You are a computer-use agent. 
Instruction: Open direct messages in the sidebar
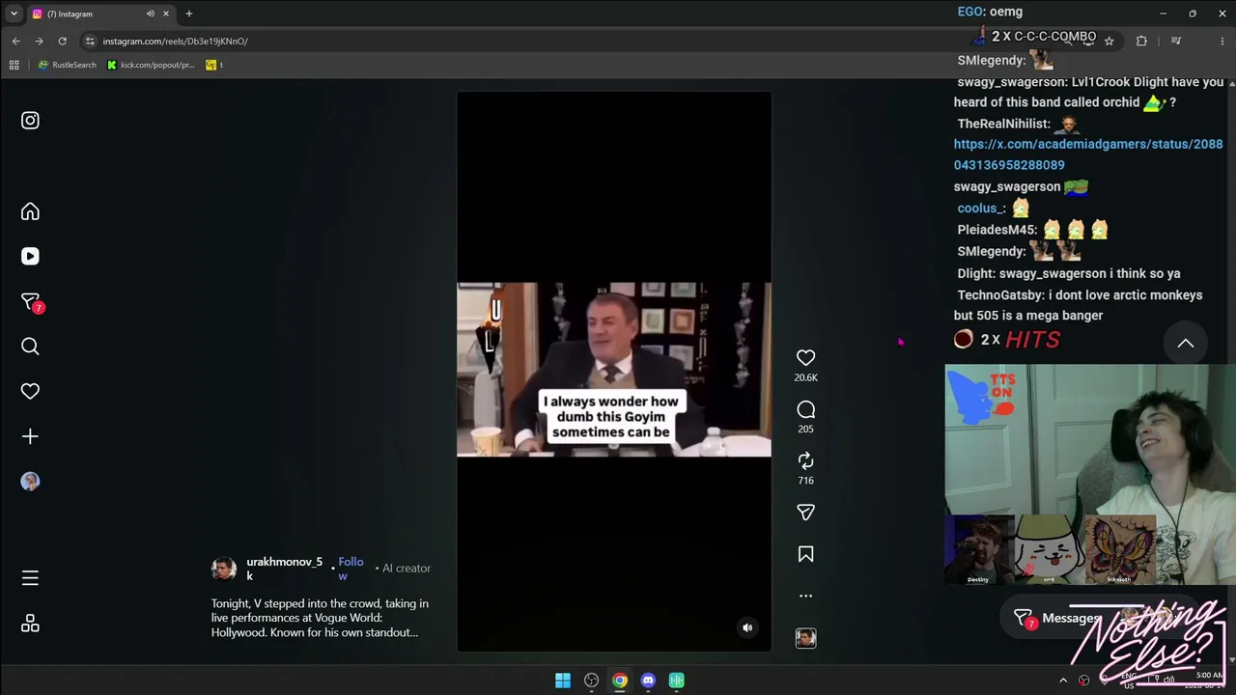(x=31, y=302)
